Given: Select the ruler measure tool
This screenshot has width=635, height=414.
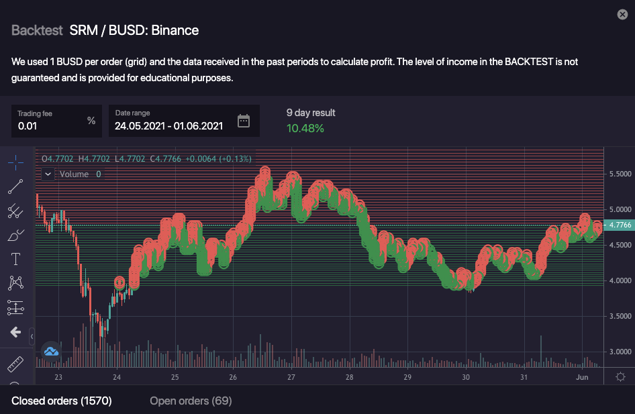Looking at the screenshot, I should [x=15, y=365].
